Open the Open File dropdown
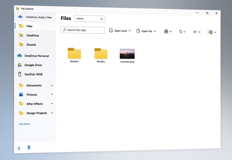Viewport: 232px width, 160px height. (146, 31)
